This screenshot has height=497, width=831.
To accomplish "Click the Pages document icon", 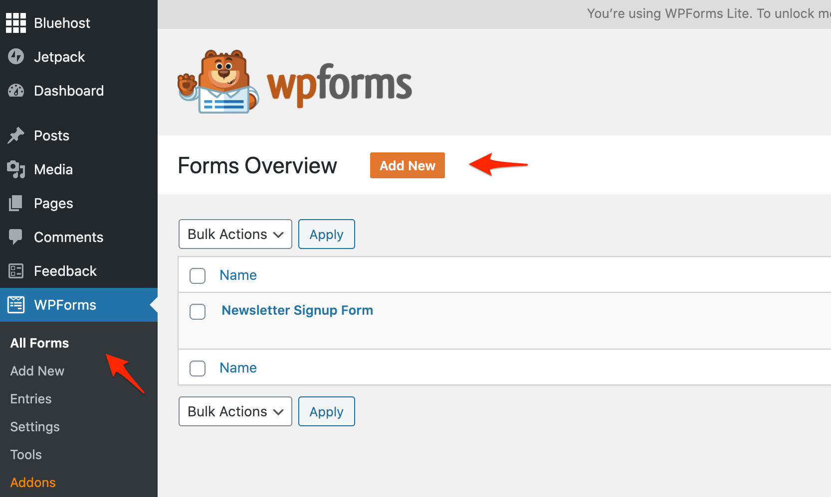I will click(x=16, y=203).
